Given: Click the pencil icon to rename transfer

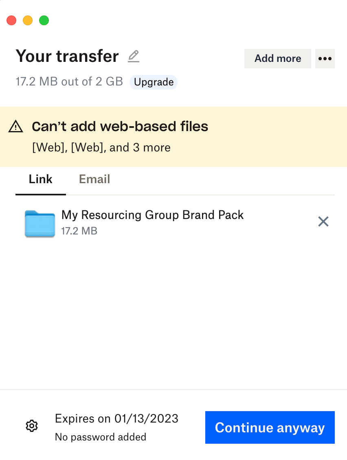Looking at the screenshot, I should click(x=133, y=57).
